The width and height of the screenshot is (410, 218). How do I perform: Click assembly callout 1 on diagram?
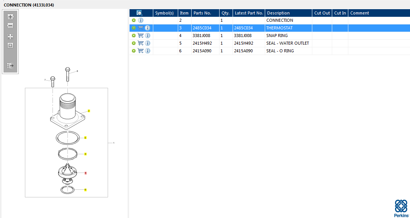tap(113, 143)
